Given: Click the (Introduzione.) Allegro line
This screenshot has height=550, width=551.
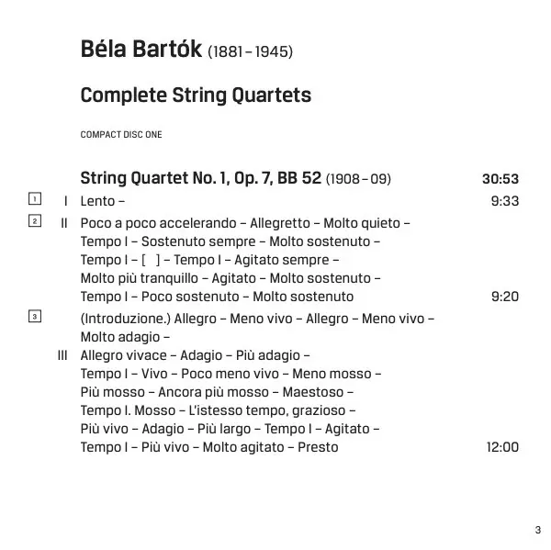Looking at the screenshot, I should pyautogui.click(x=257, y=319).
